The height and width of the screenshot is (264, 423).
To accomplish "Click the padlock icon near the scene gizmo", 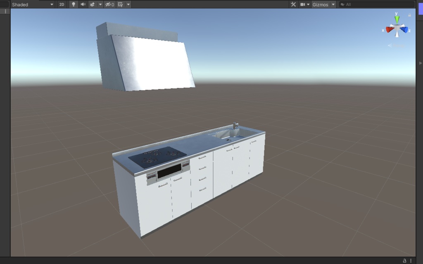I will tap(409, 15).
